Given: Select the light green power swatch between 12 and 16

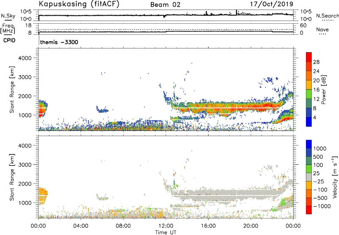Looking at the screenshot, I should [309, 94].
